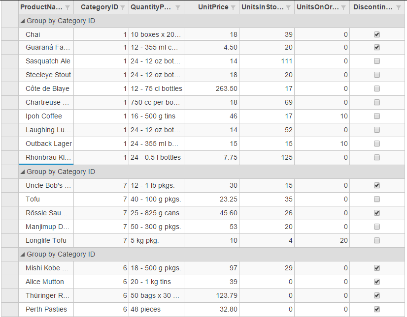Select row header for Ipoh Coffee row
This screenshot has width=407, height=317.
pos(9,116)
